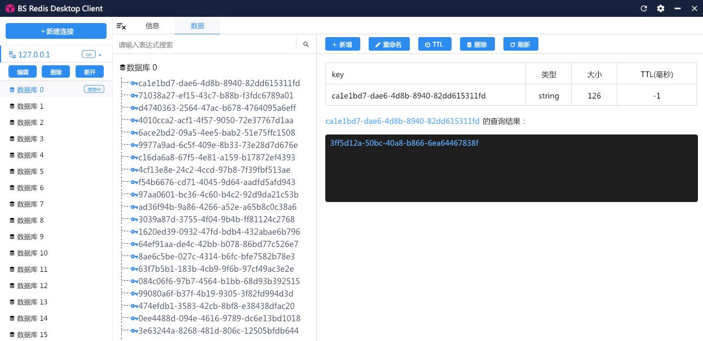
Task: Switch to the 信息 tab
Action: pyautogui.click(x=152, y=25)
